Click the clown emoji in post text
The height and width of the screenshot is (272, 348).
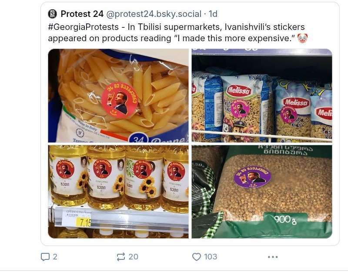click(x=302, y=38)
